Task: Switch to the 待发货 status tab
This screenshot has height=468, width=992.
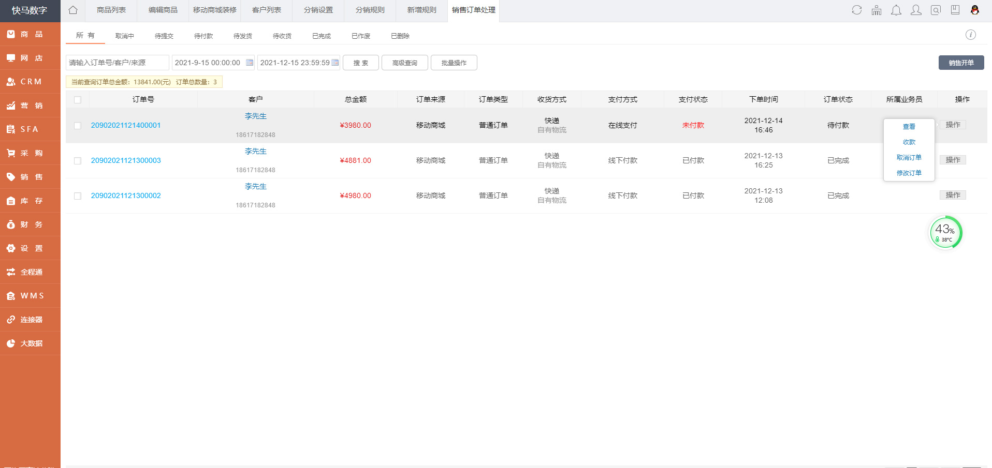Action: coord(242,36)
